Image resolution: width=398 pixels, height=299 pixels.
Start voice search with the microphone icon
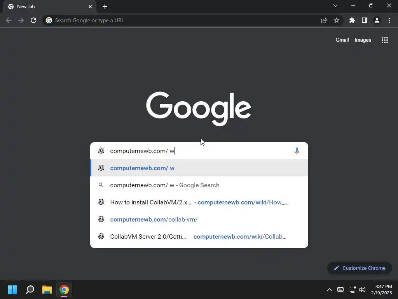tap(297, 151)
